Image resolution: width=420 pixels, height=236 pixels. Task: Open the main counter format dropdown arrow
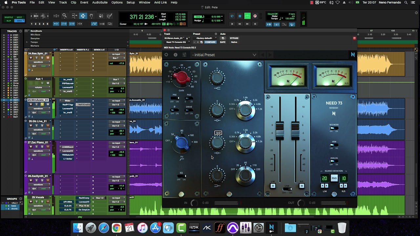click(x=156, y=17)
